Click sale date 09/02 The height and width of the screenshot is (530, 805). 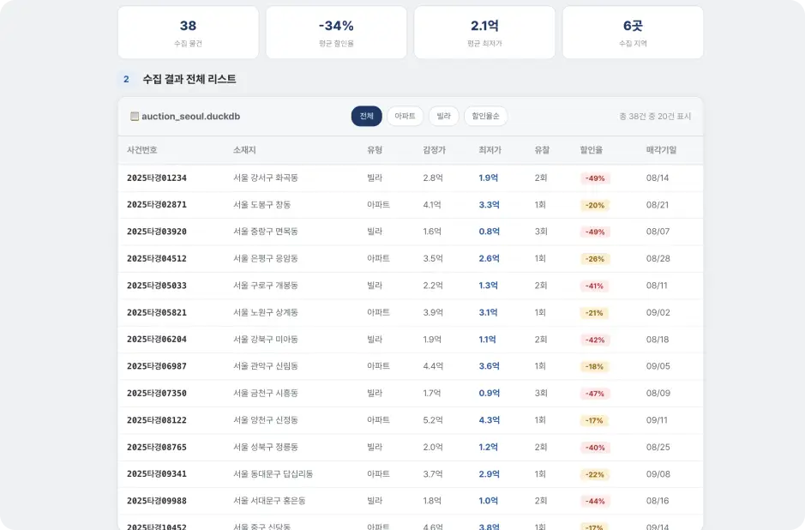[x=658, y=312]
